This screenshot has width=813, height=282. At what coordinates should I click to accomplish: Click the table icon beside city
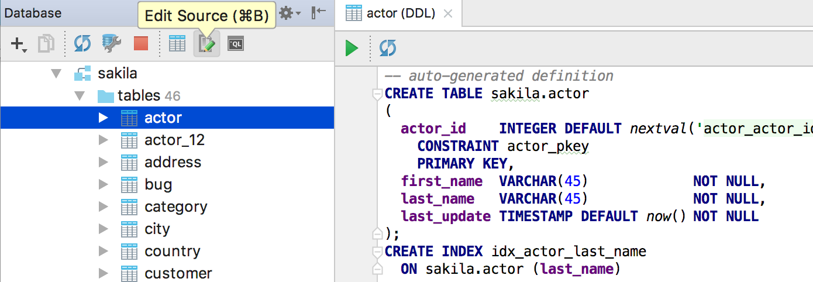(129, 229)
